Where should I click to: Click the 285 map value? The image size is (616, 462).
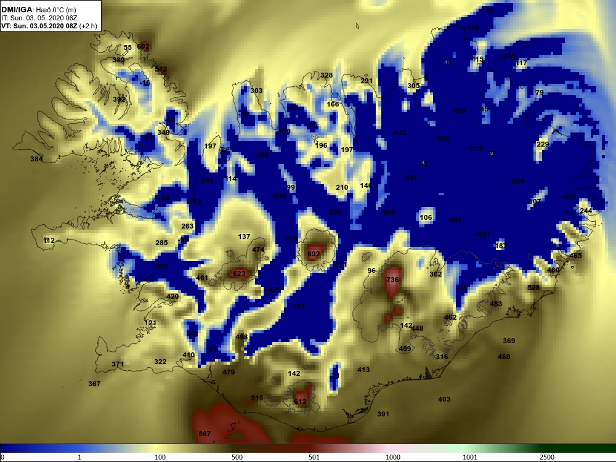161,242
